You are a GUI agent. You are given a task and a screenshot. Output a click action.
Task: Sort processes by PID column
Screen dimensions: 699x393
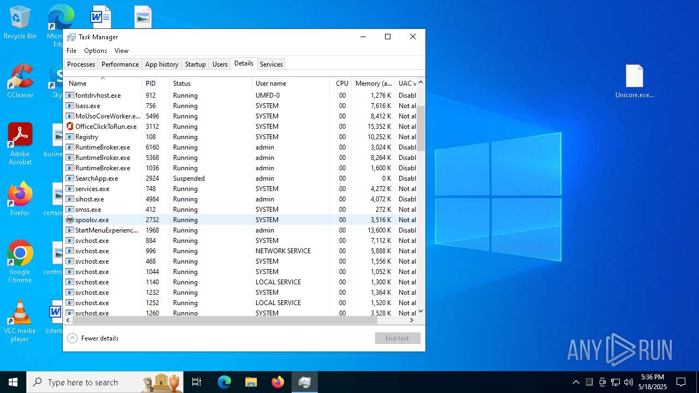156,84
